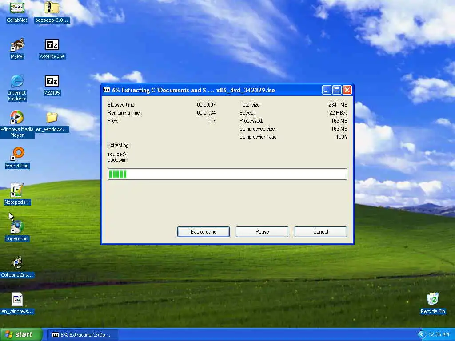This screenshot has width=455, height=341.
Task: Click the 'boot.wim' file name text
Action: (117, 160)
